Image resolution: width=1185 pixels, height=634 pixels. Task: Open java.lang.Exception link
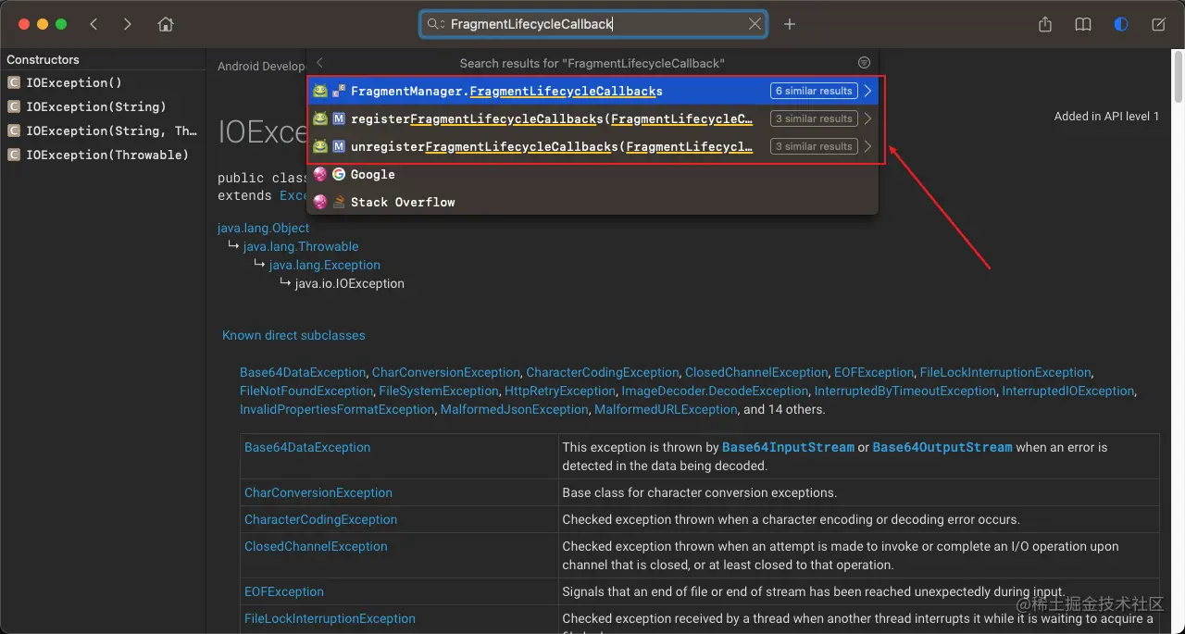click(x=325, y=265)
